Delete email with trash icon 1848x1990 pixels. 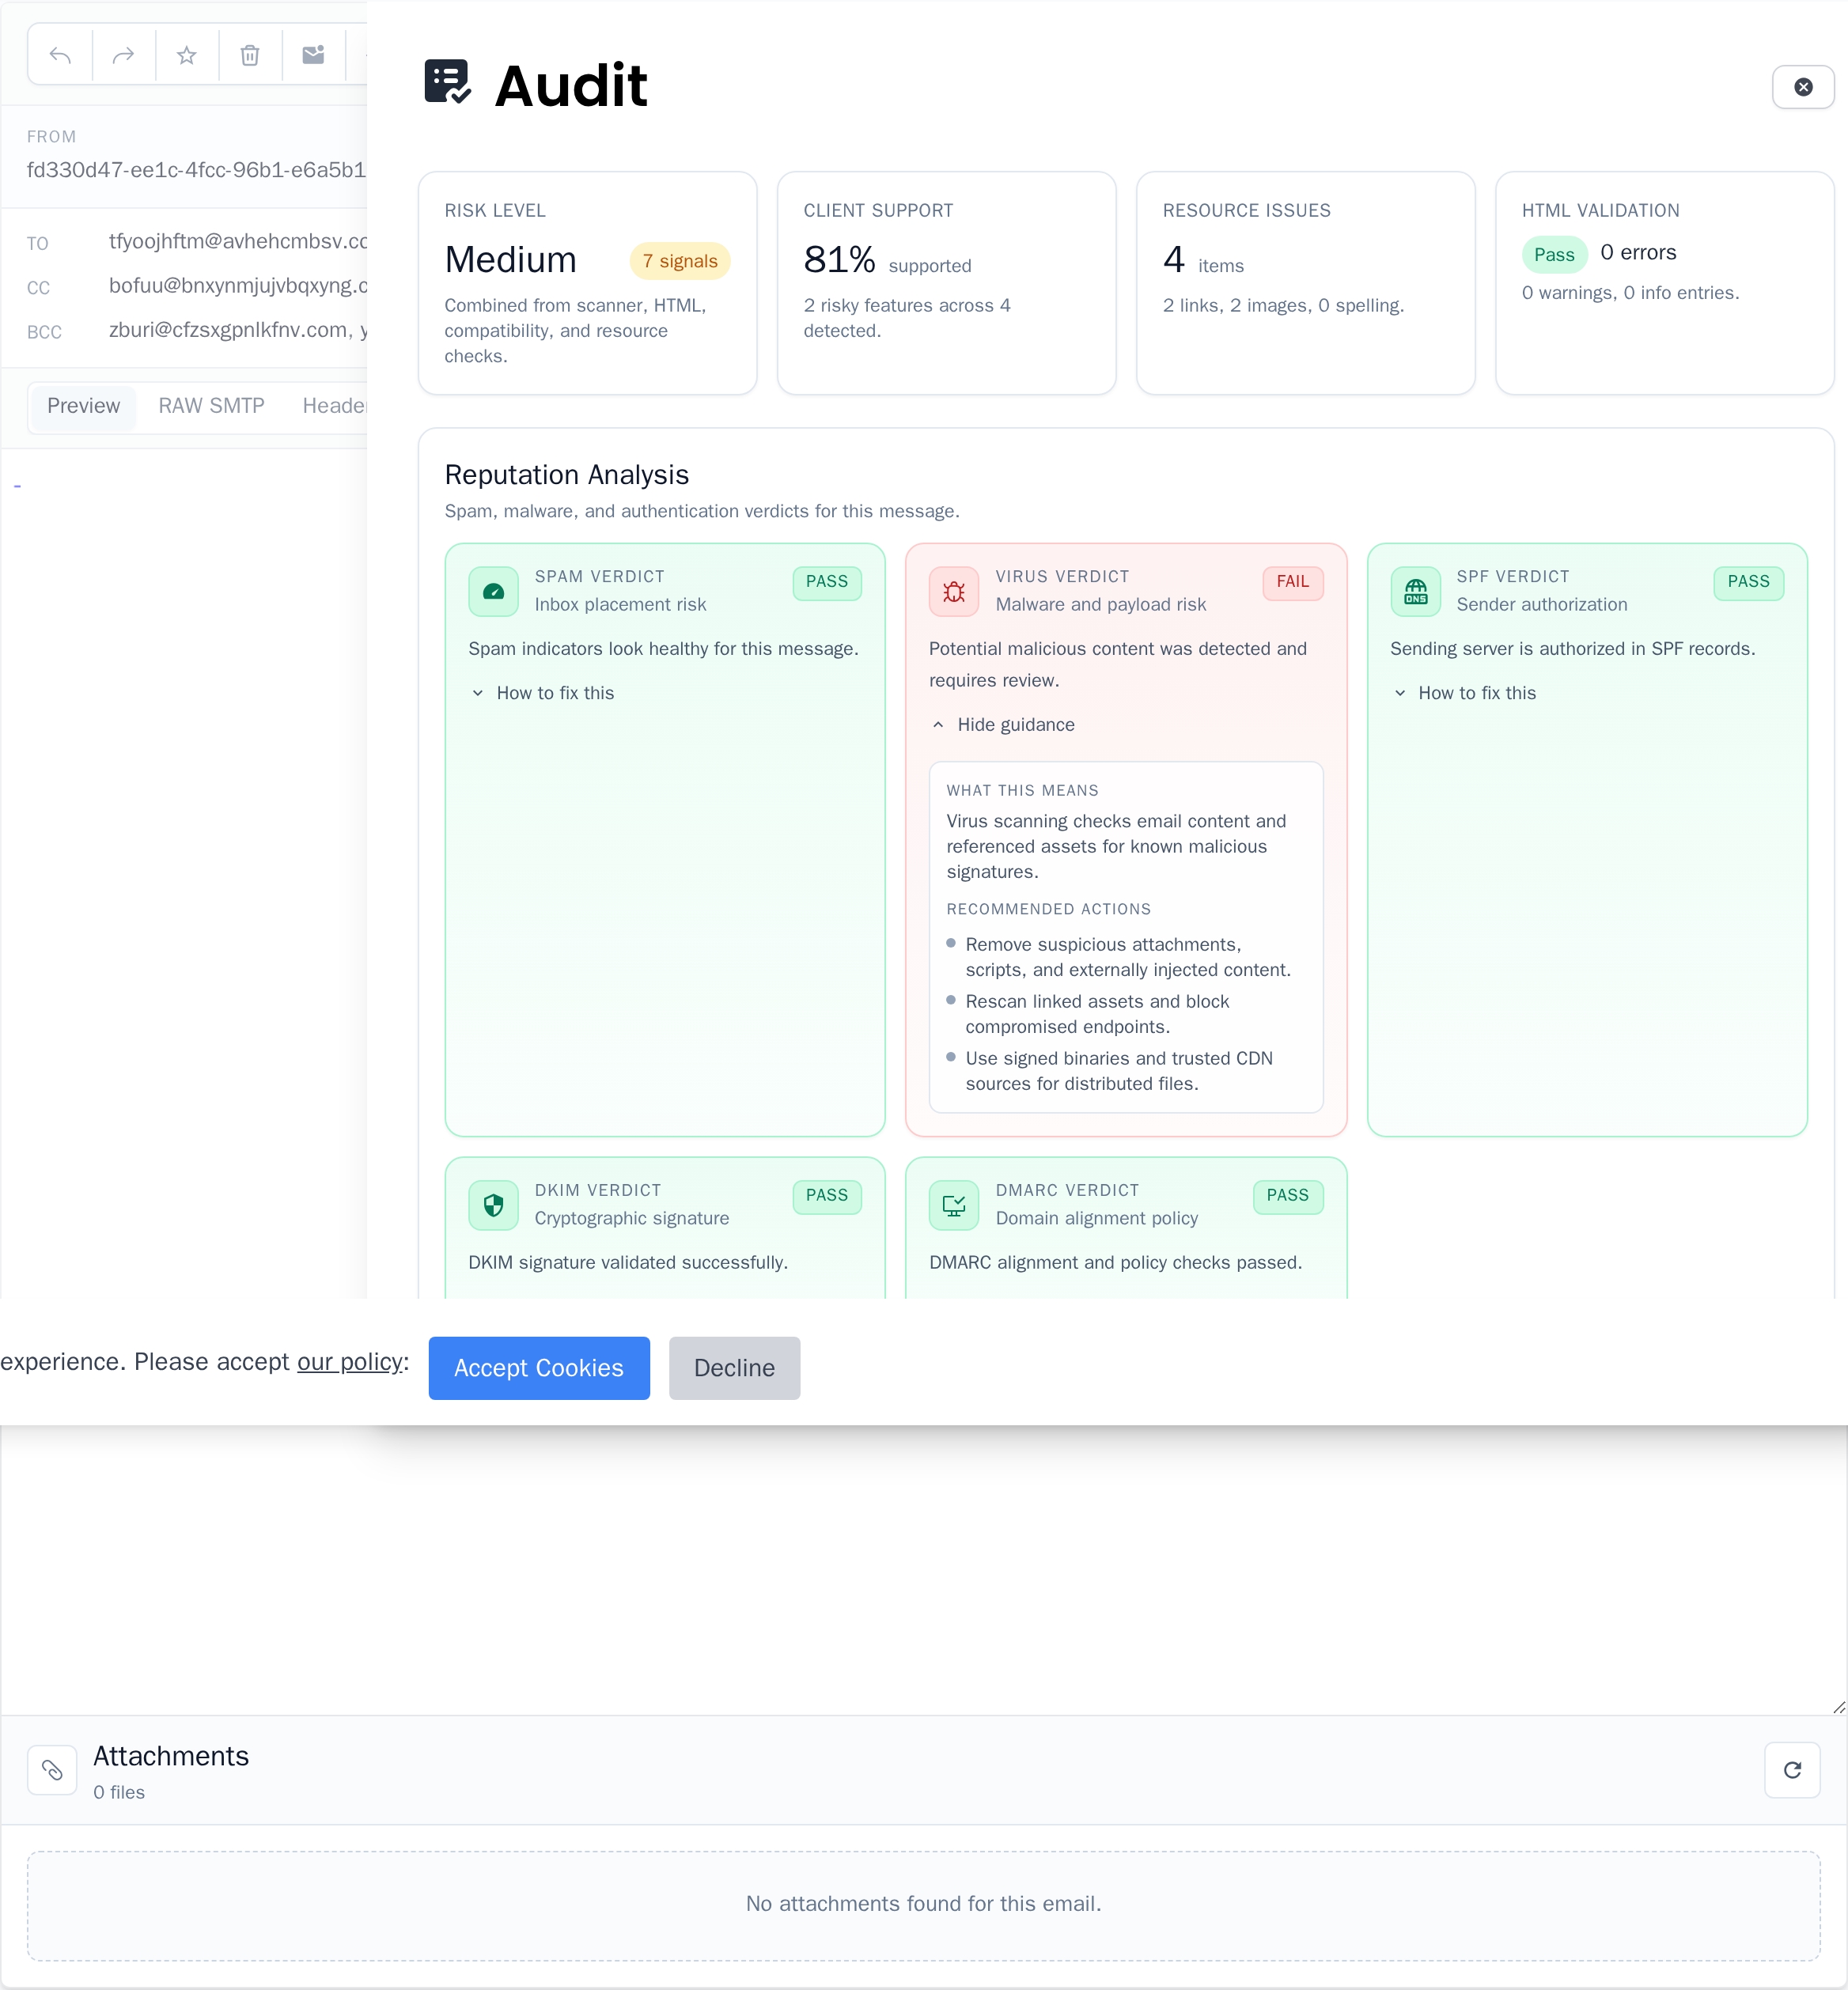[x=250, y=56]
